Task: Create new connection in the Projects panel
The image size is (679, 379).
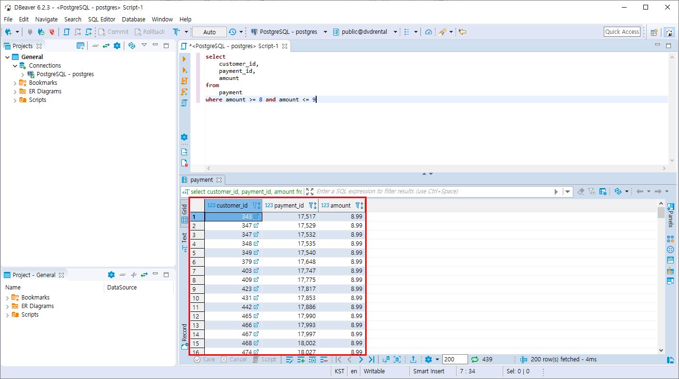Action: (x=80, y=46)
